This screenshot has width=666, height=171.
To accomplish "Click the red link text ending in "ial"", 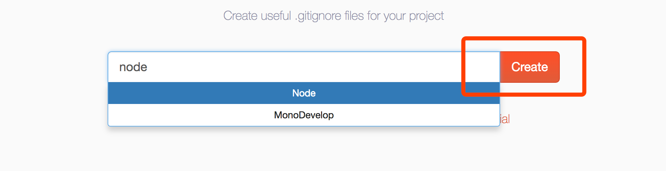I will click(505, 119).
